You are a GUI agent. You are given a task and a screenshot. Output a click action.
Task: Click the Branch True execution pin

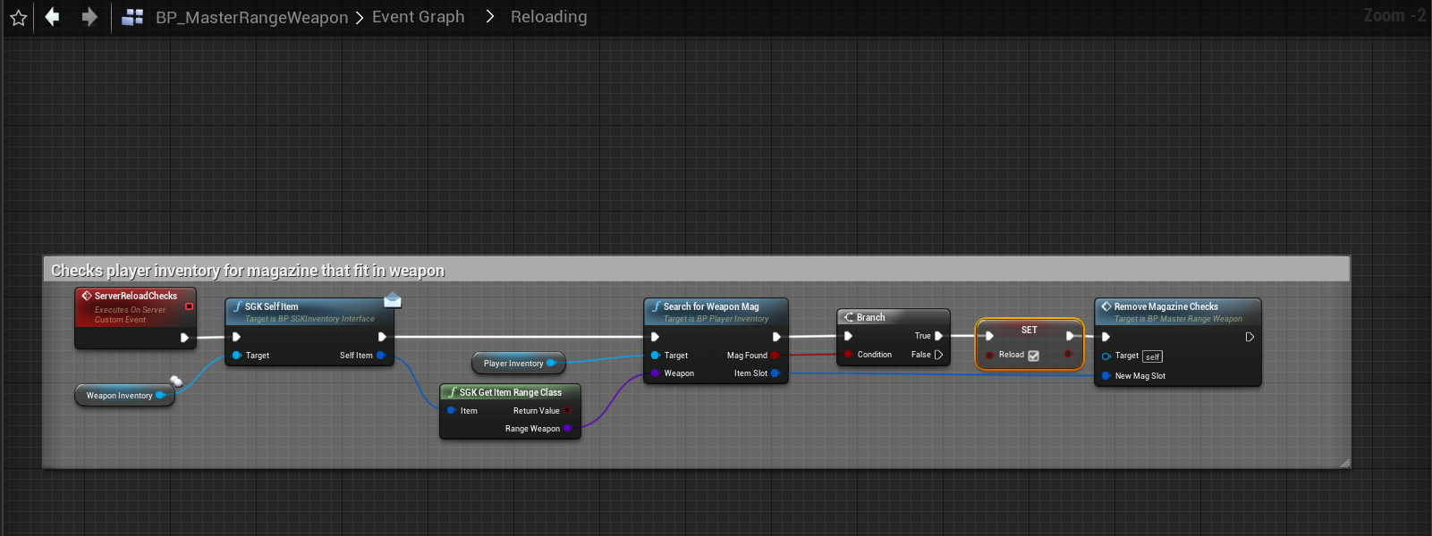pyautogui.click(x=938, y=336)
